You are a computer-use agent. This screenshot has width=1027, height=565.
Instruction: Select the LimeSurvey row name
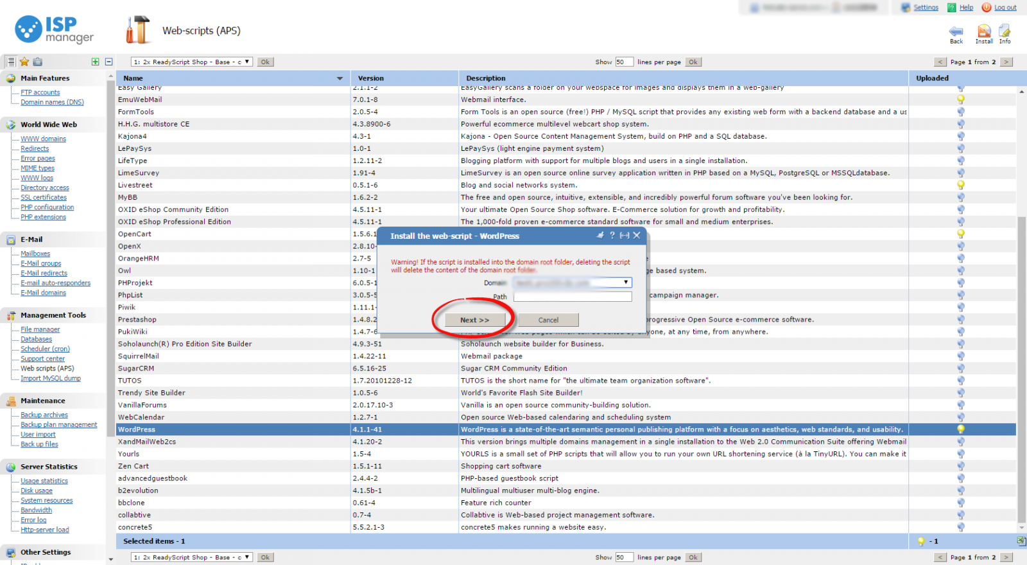click(139, 173)
